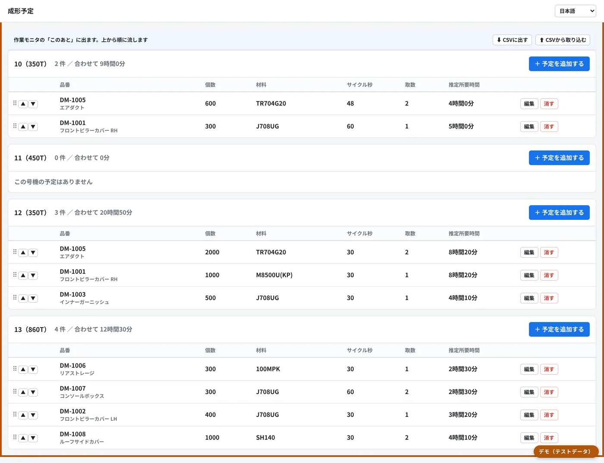Move DM-1002 up one position
The image size is (604, 463).
(23, 415)
